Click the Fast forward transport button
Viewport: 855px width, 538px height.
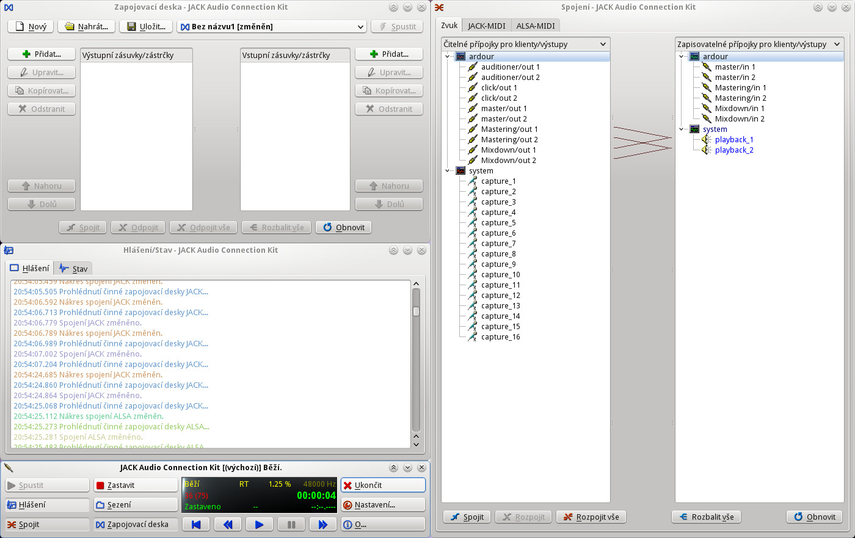click(x=322, y=525)
